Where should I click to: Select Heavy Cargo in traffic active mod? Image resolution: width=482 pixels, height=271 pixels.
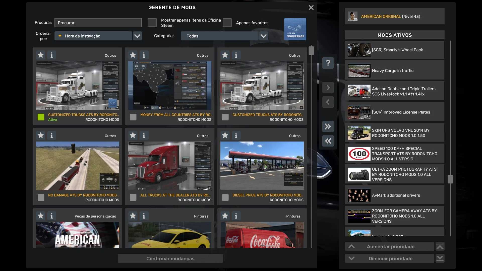(x=394, y=71)
